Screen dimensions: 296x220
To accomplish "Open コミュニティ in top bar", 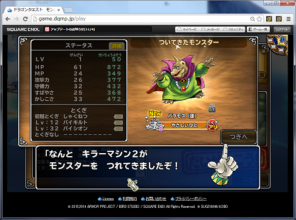I will point(233,29).
